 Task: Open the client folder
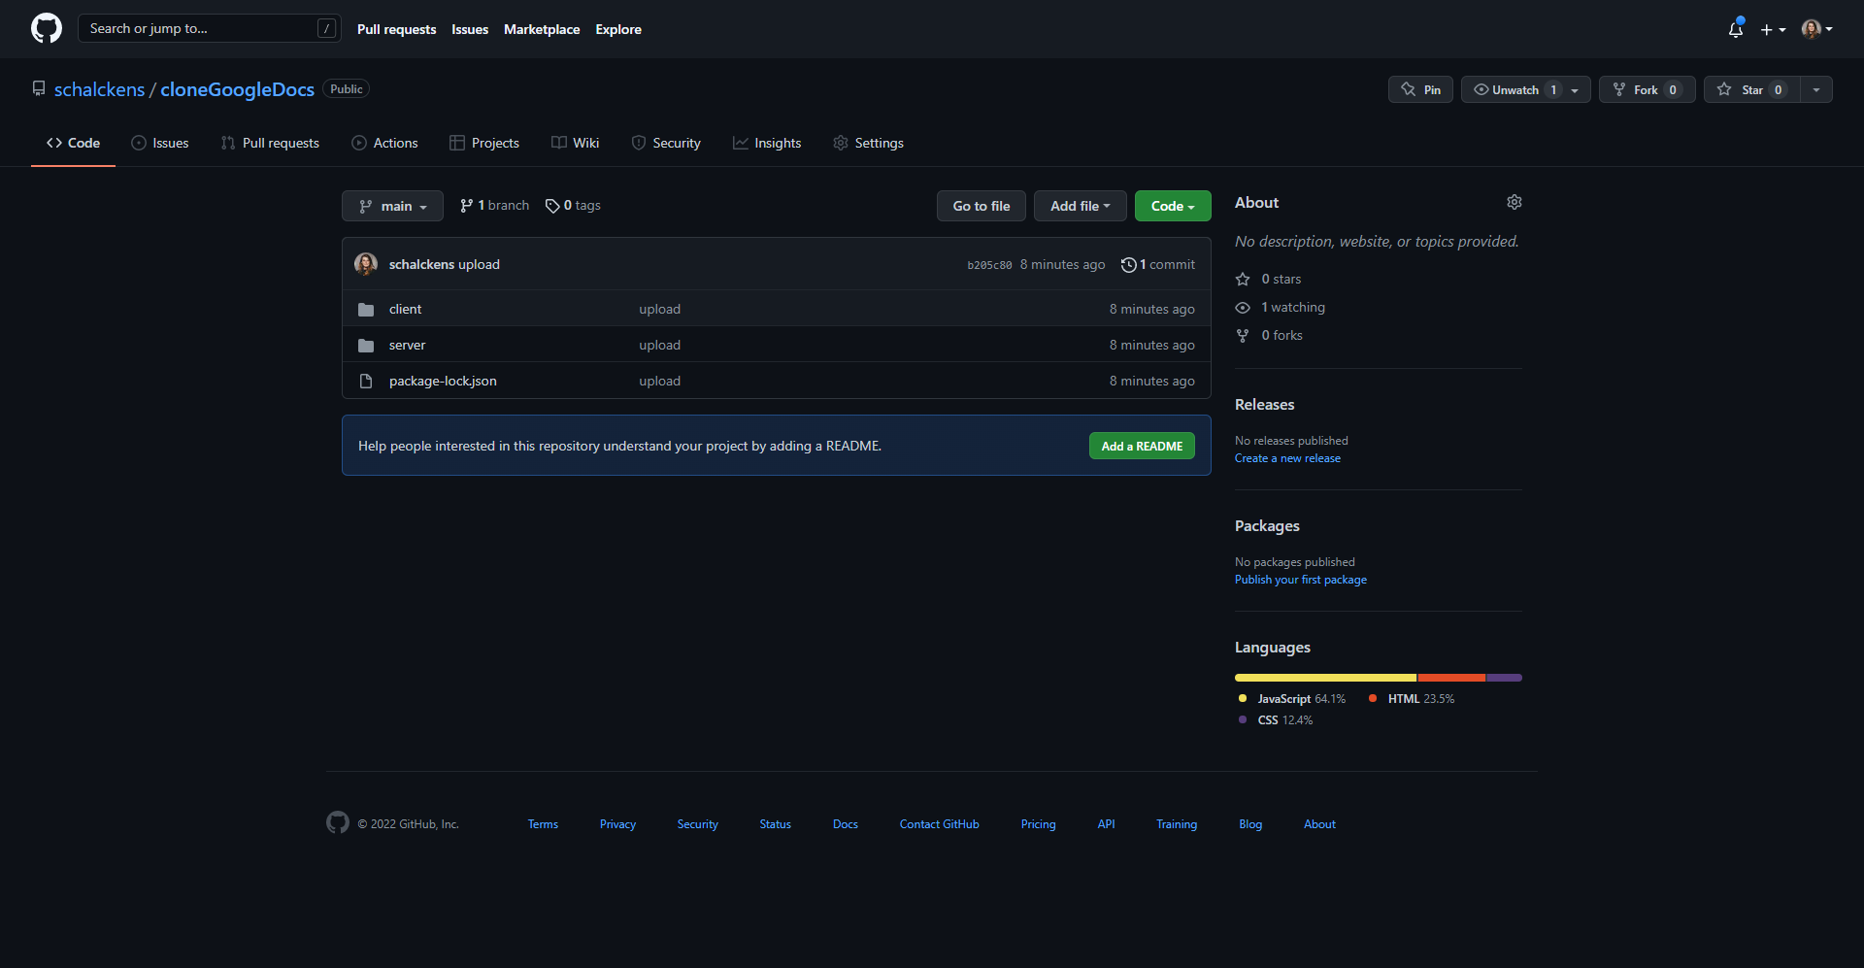click(405, 309)
